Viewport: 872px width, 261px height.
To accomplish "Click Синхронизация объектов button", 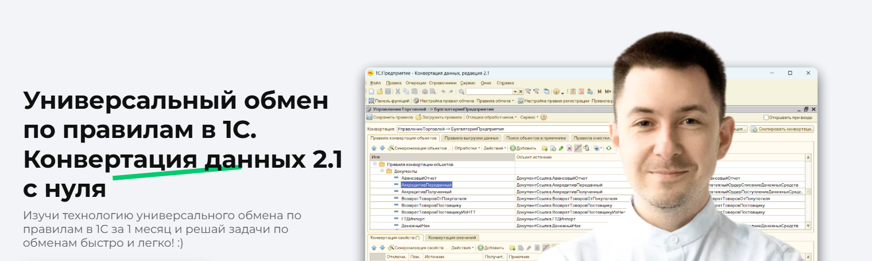I will pyautogui.click(x=419, y=148).
